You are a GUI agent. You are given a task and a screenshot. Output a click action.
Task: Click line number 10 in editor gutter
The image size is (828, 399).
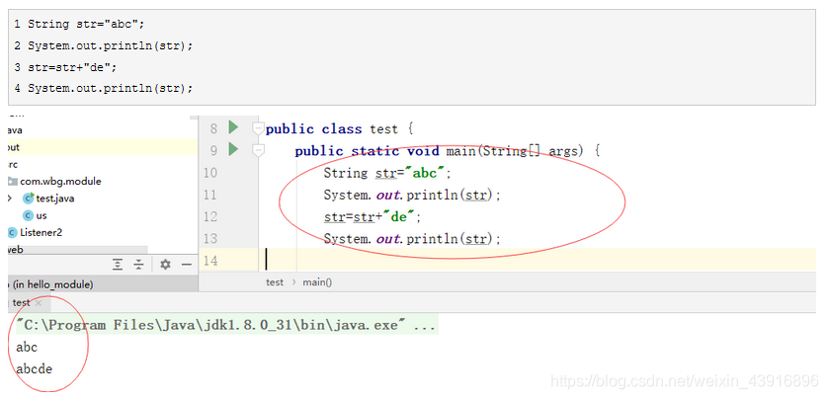[209, 173]
